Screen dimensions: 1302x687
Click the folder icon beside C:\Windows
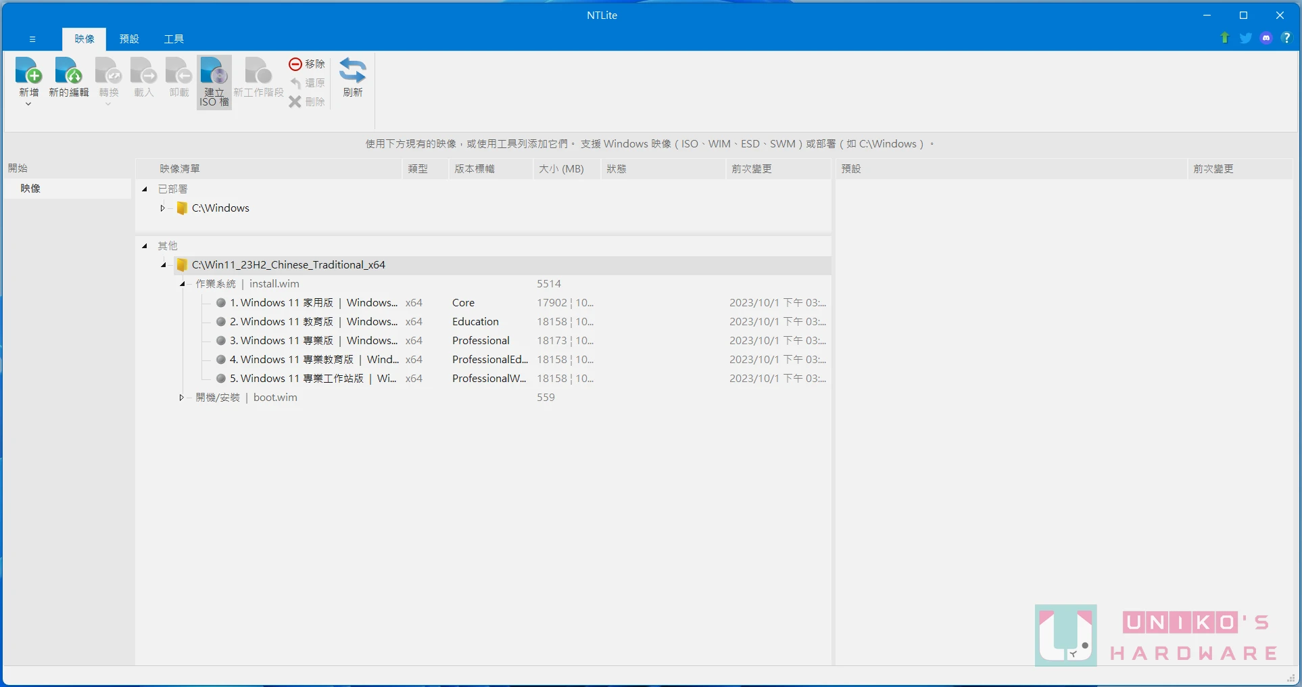182,208
